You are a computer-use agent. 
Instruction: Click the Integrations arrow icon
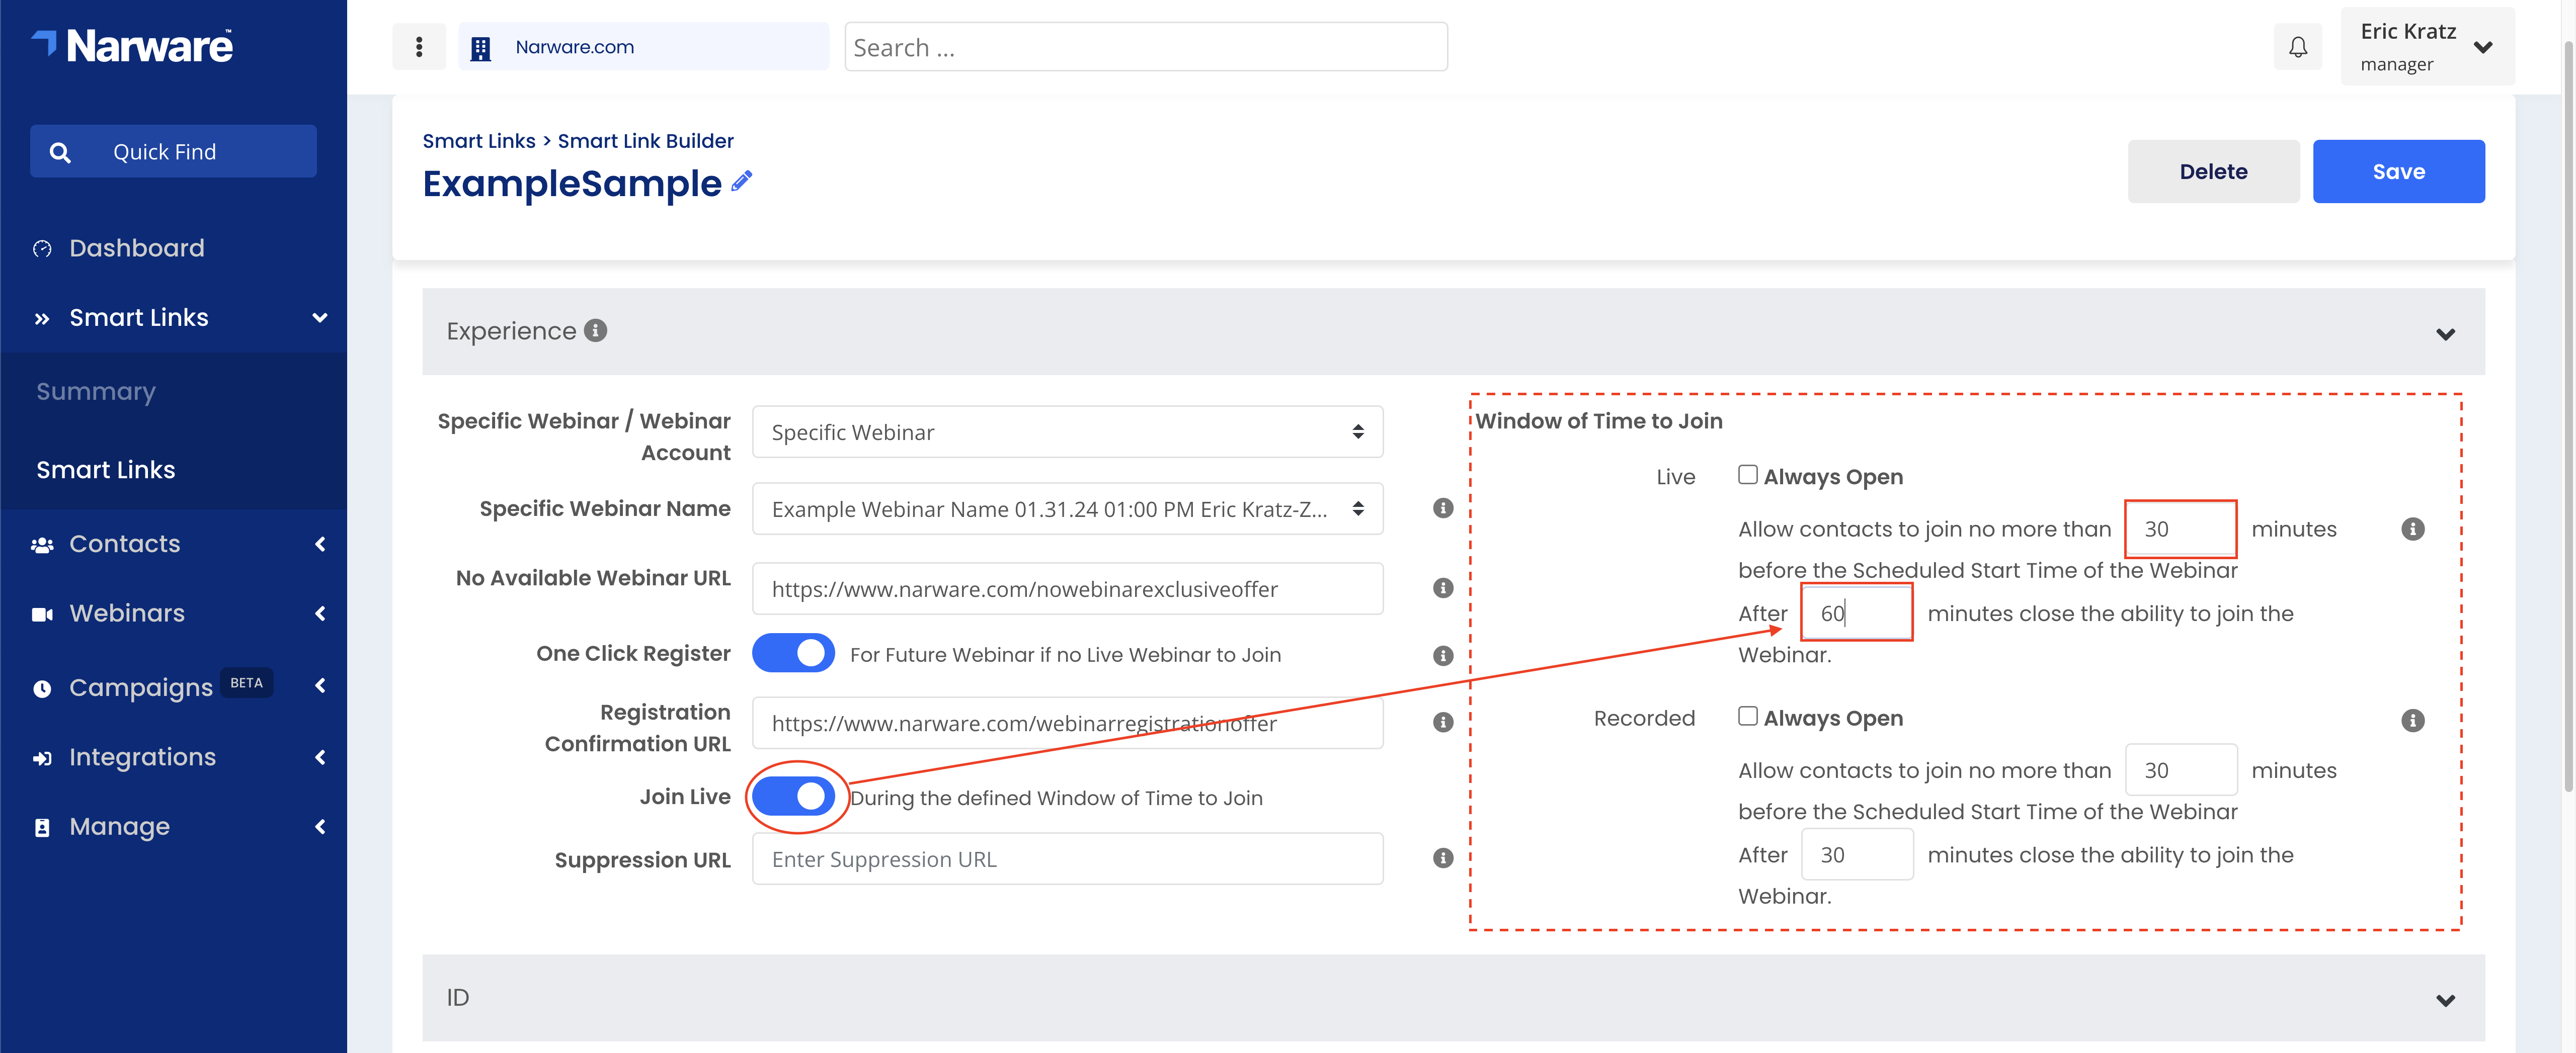tap(42, 758)
